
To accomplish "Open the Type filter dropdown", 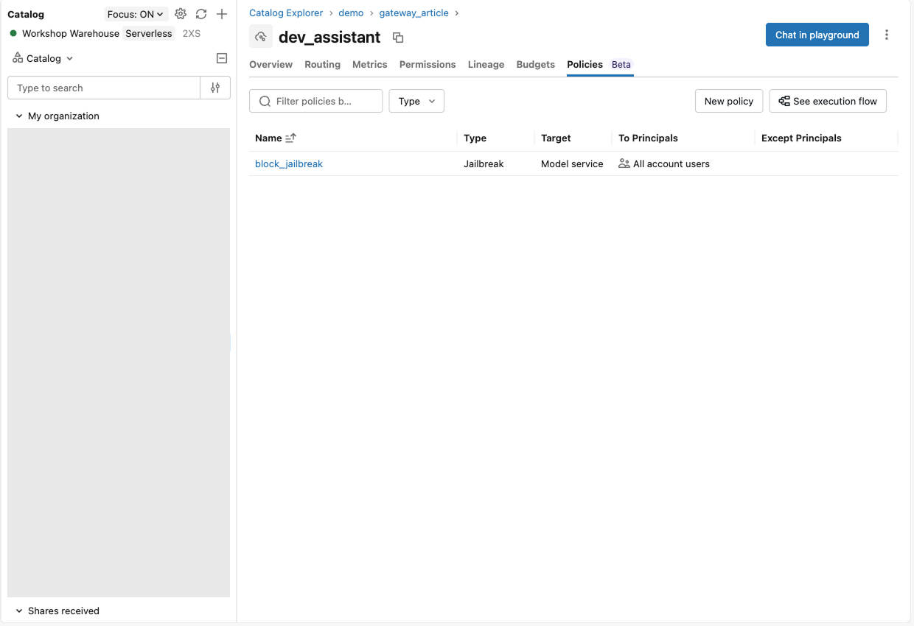I will coord(416,101).
